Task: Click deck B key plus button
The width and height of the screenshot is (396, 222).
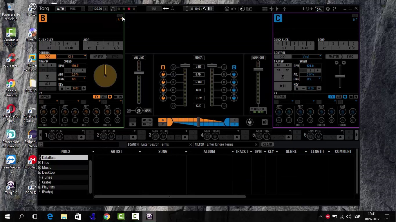Action: pyautogui.click(x=84, y=88)
